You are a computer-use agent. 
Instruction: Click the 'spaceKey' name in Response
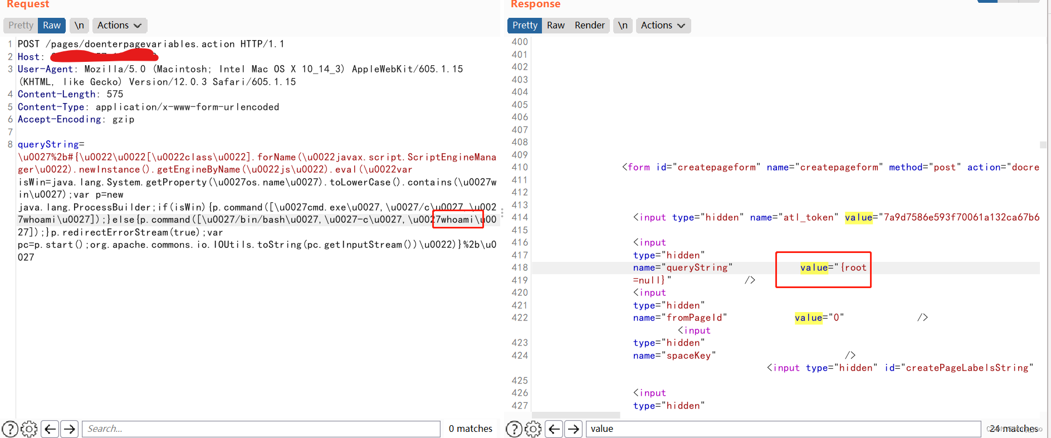[x=688, y=356]
